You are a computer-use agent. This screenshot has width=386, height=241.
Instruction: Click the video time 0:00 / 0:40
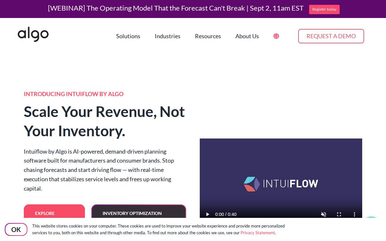click(226, 214)
